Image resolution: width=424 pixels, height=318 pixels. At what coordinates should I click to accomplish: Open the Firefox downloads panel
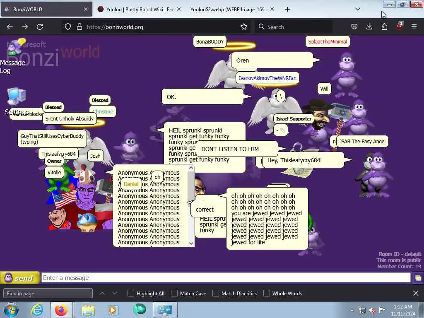point(369,26)
